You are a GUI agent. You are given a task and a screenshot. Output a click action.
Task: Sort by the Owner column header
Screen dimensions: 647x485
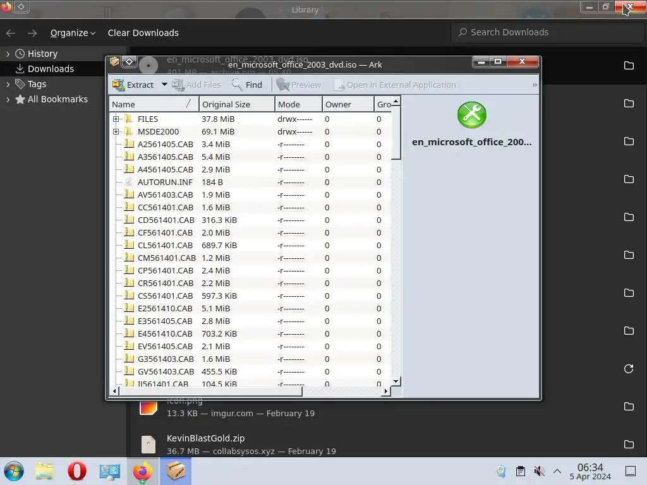click(x=348, y=104)
